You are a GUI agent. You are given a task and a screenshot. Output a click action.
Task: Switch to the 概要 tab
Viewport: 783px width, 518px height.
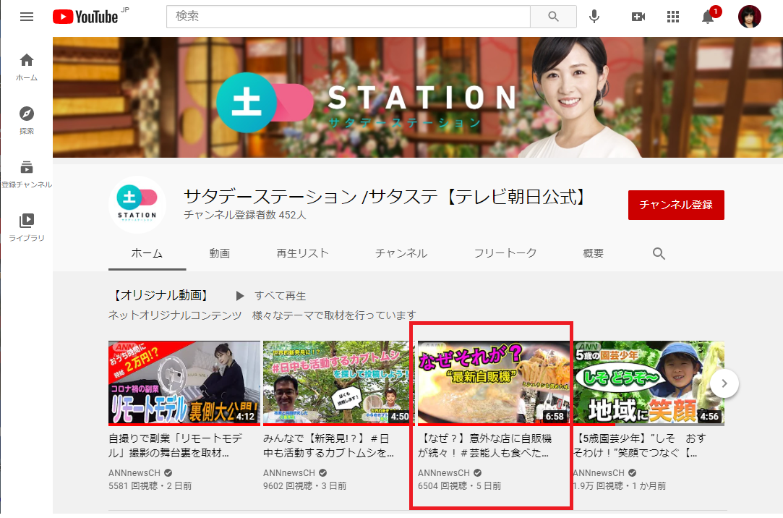tap(594, 254)
